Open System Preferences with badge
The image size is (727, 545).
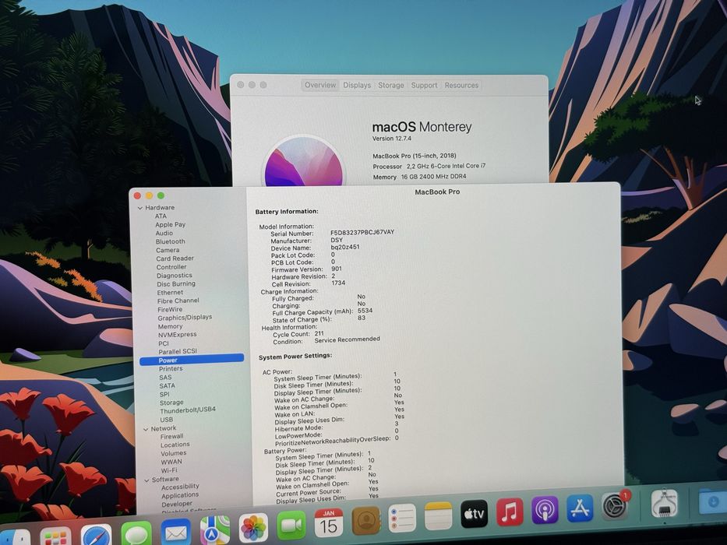(616, 505)
